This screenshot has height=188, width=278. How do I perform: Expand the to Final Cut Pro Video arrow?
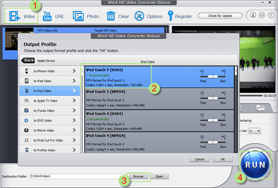[74, 140]
